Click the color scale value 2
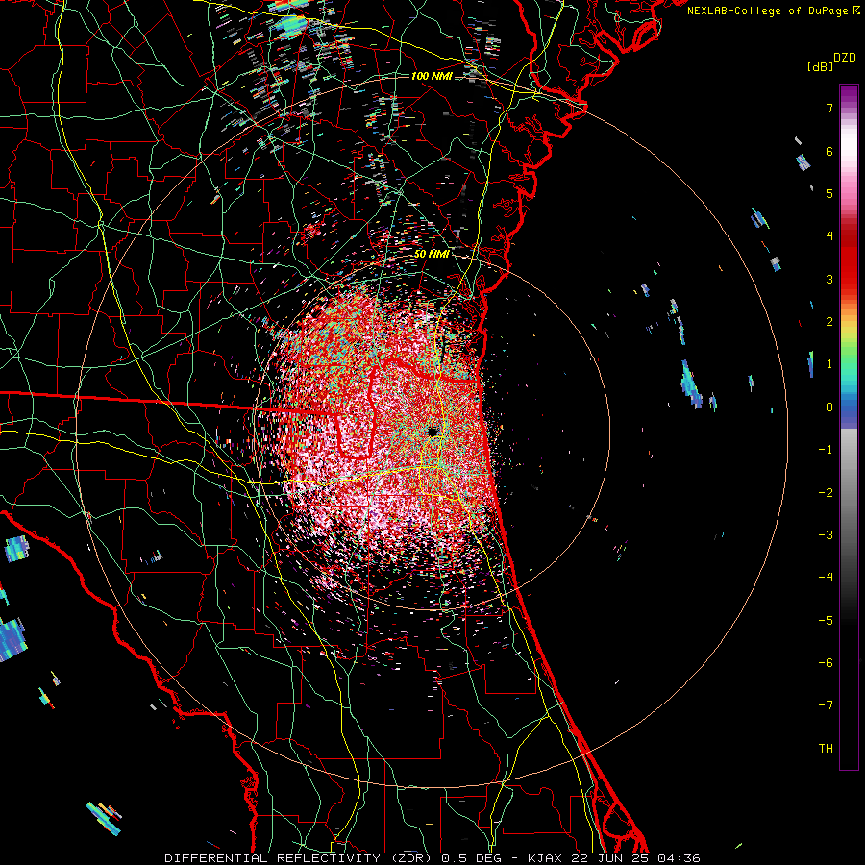Screen dimensions: 865x865 pyautogui.click(x=829, y=322)
